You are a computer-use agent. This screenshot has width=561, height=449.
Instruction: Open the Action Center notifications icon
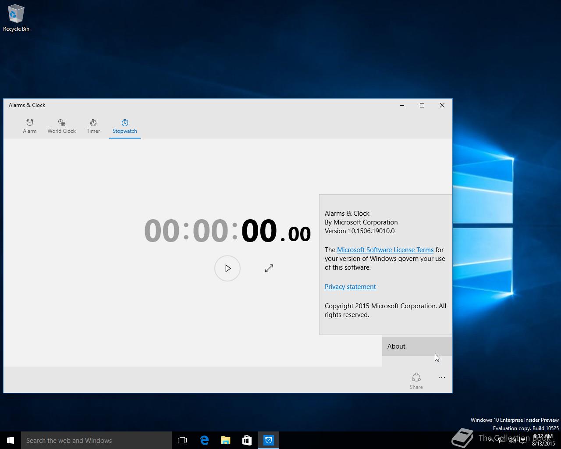[523, 440]
